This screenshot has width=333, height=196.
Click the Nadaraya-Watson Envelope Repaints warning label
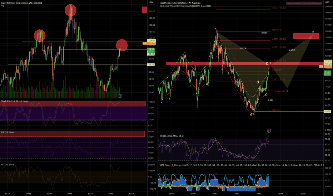(304, 3)
